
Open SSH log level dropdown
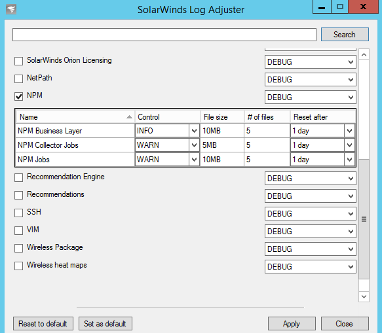(x=311, y=214)
